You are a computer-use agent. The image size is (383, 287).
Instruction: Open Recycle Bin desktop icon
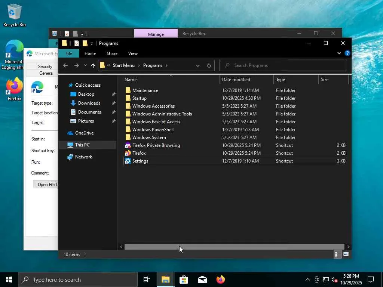[x=15, y=15]
